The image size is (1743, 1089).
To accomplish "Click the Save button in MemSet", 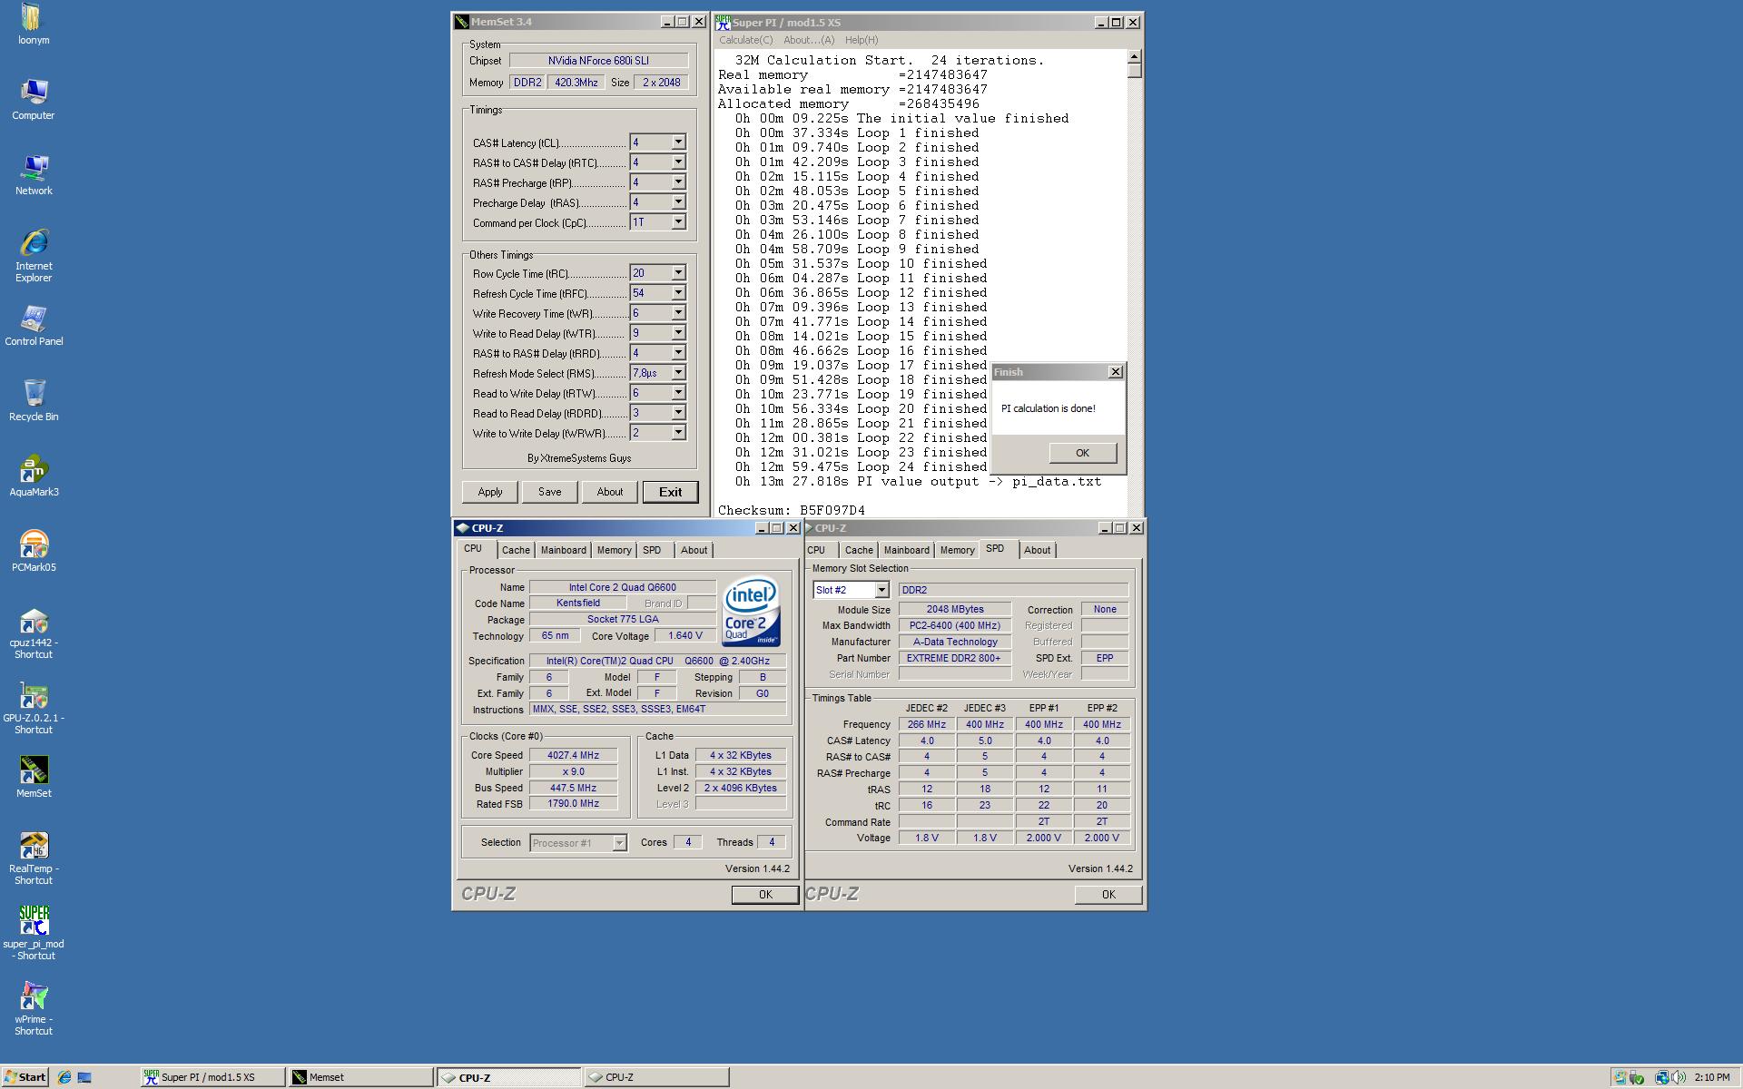I will 549,492.
